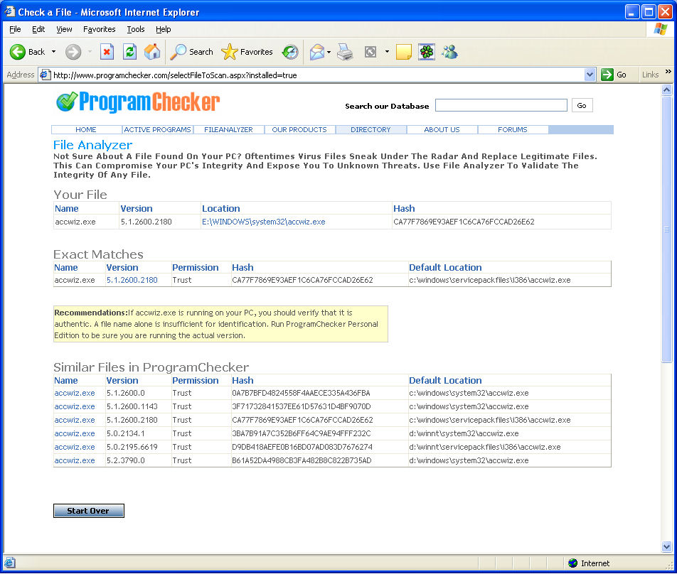Open the DIRECTORY nav tab
Viewport: 677px width, 574px height.
pyautogui.click(x=371, y=130)
